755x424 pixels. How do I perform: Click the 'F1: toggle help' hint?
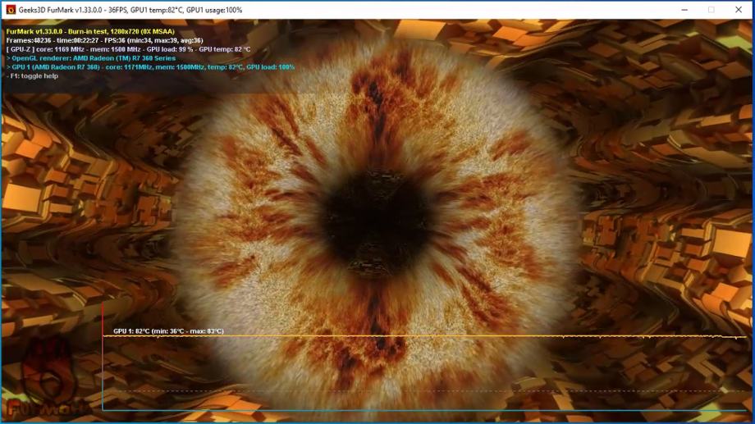(x=32, y=75)
